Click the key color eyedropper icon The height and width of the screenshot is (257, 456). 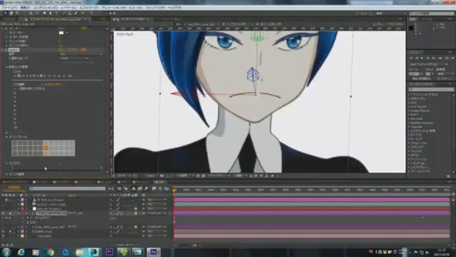pos(66,33)
